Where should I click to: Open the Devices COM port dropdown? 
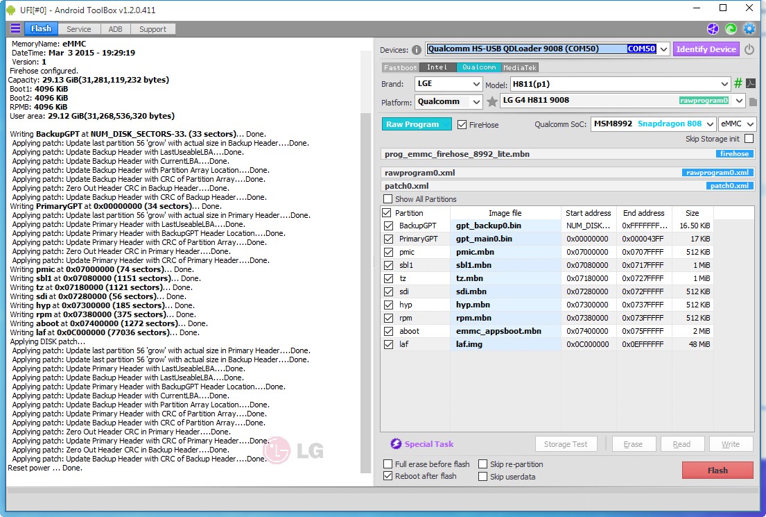(x=663, y=49)
